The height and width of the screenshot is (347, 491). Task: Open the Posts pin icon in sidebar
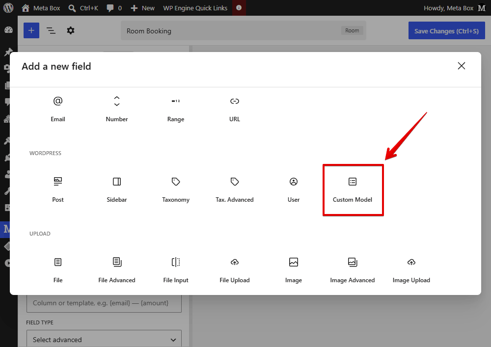coord(8,52)
